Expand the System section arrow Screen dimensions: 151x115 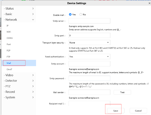[33, 97]
